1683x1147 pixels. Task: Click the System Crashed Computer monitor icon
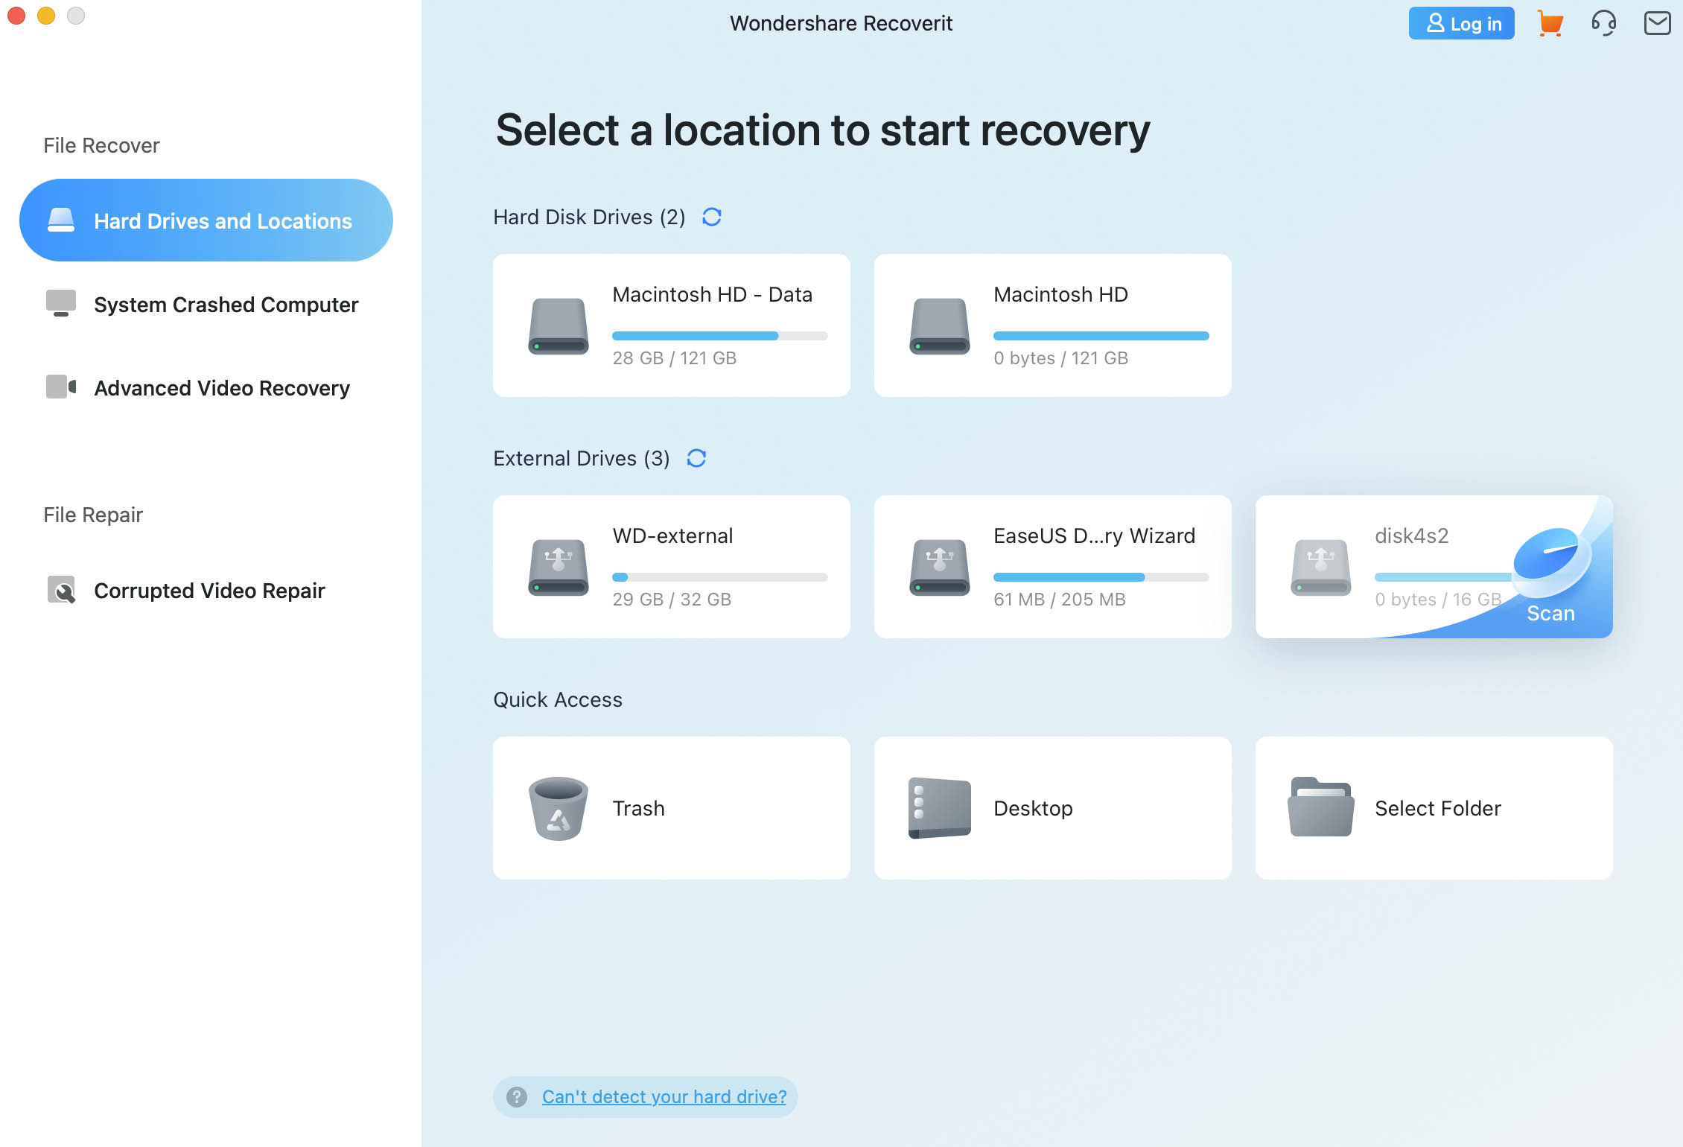[x=61, y=303]
